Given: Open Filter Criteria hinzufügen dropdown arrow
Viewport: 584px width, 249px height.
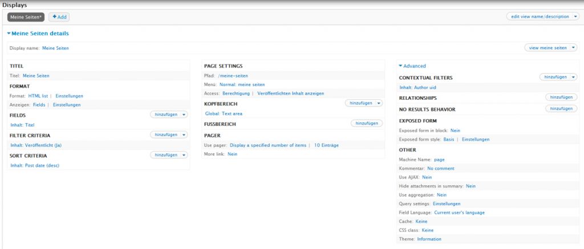Looking at the screenshot, I should tap(184, 135).
